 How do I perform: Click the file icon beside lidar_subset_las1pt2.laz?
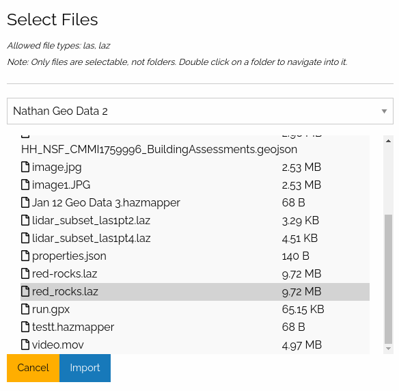point(25,220)
